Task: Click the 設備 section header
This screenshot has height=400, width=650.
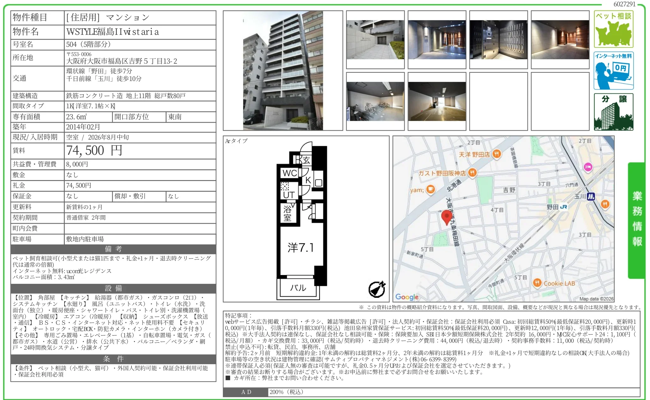Action: (x=113, y=288)
